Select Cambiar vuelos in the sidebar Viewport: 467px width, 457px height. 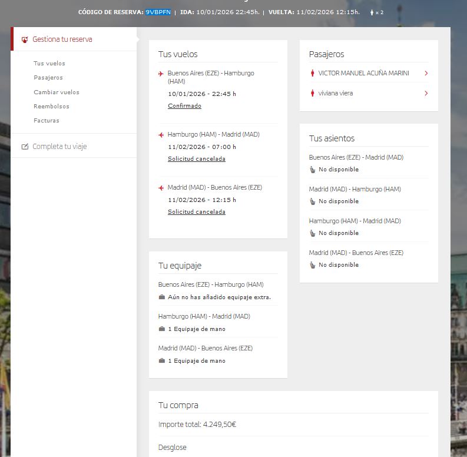57,92
